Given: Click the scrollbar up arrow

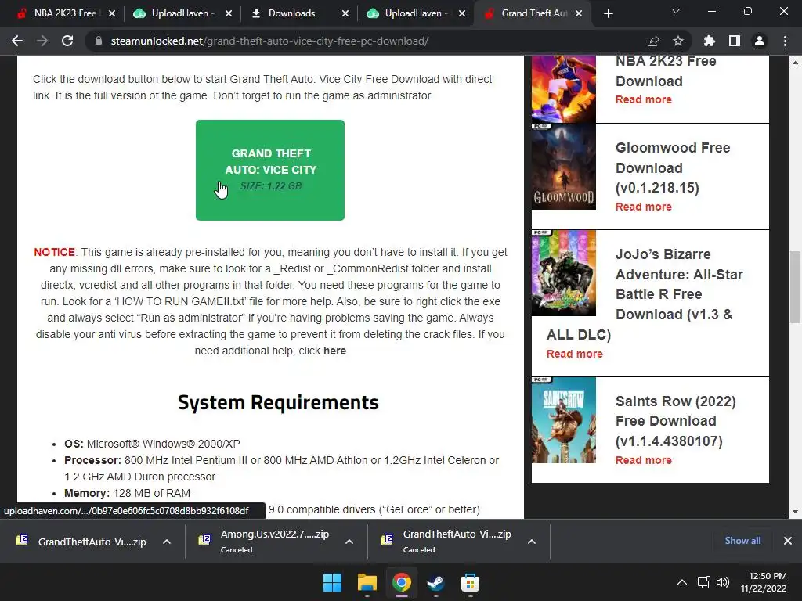Looking at the screenshot, I should (x=795, y=63).
